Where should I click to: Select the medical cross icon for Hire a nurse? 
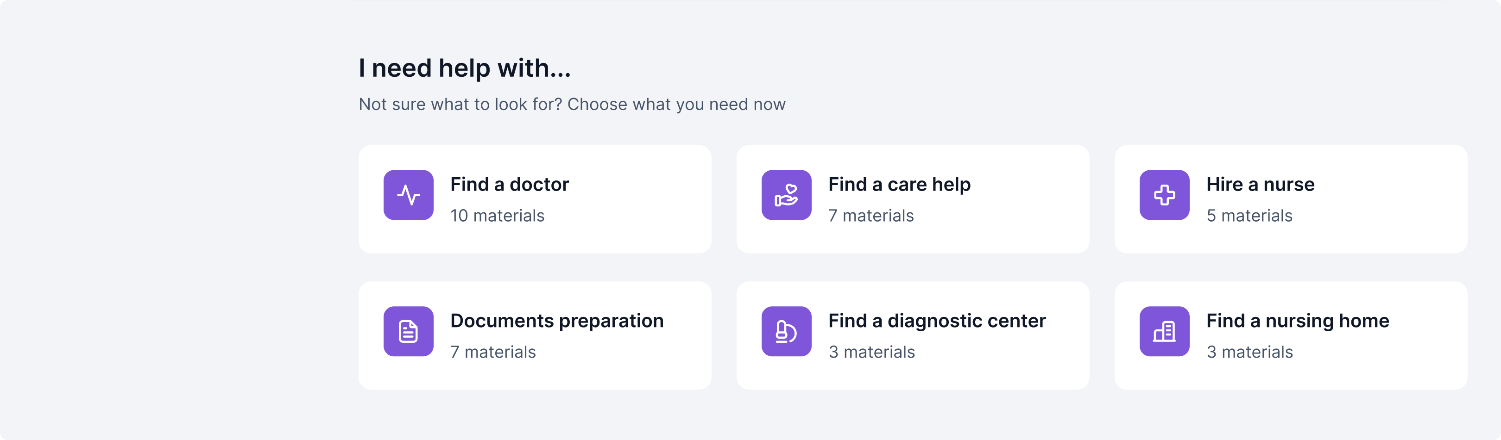pyautogui.click(x=1164, y=195)
